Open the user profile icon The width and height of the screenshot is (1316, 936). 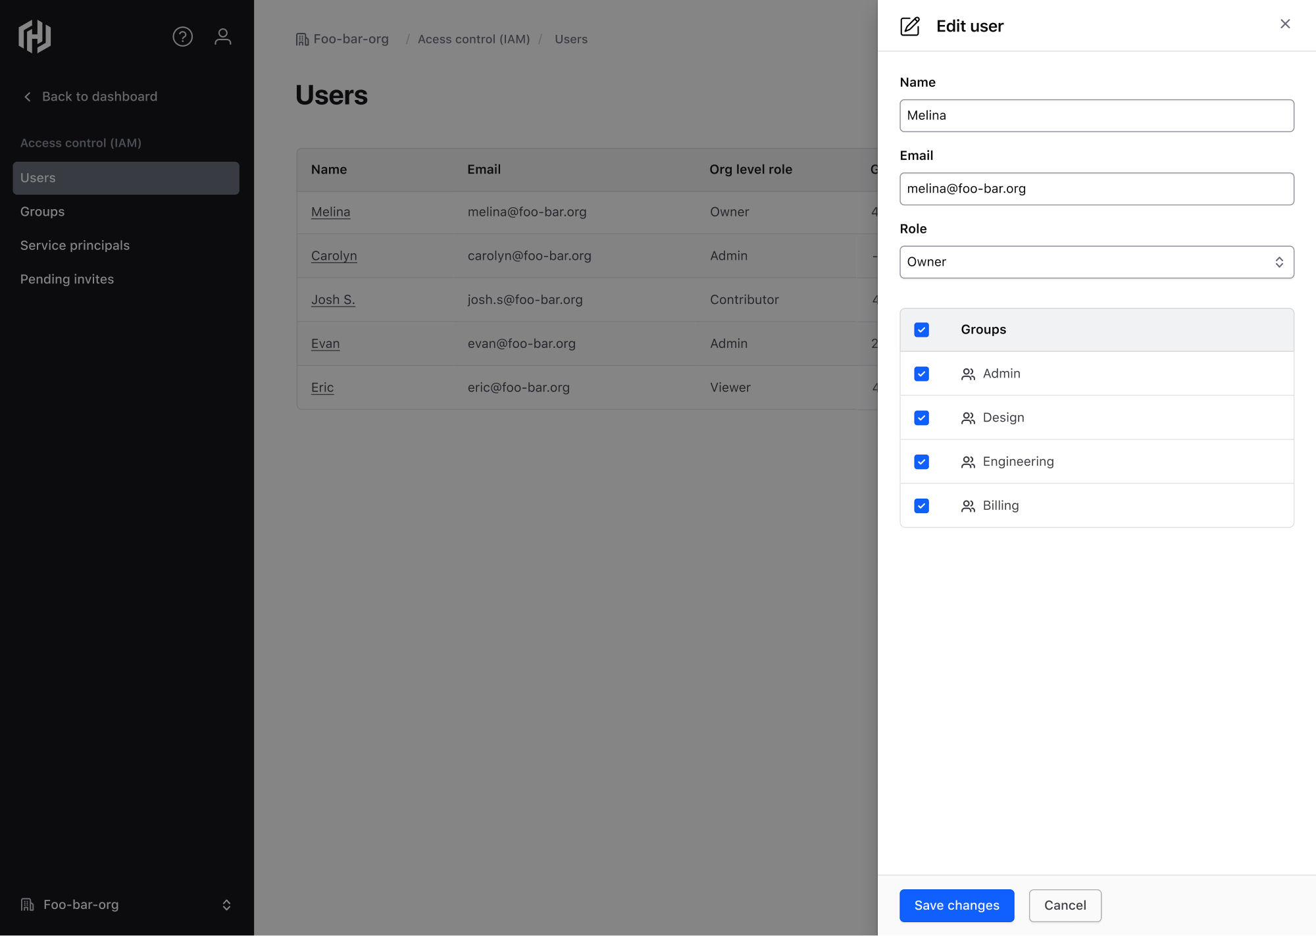pyautogui.click(x=223, y=36)
